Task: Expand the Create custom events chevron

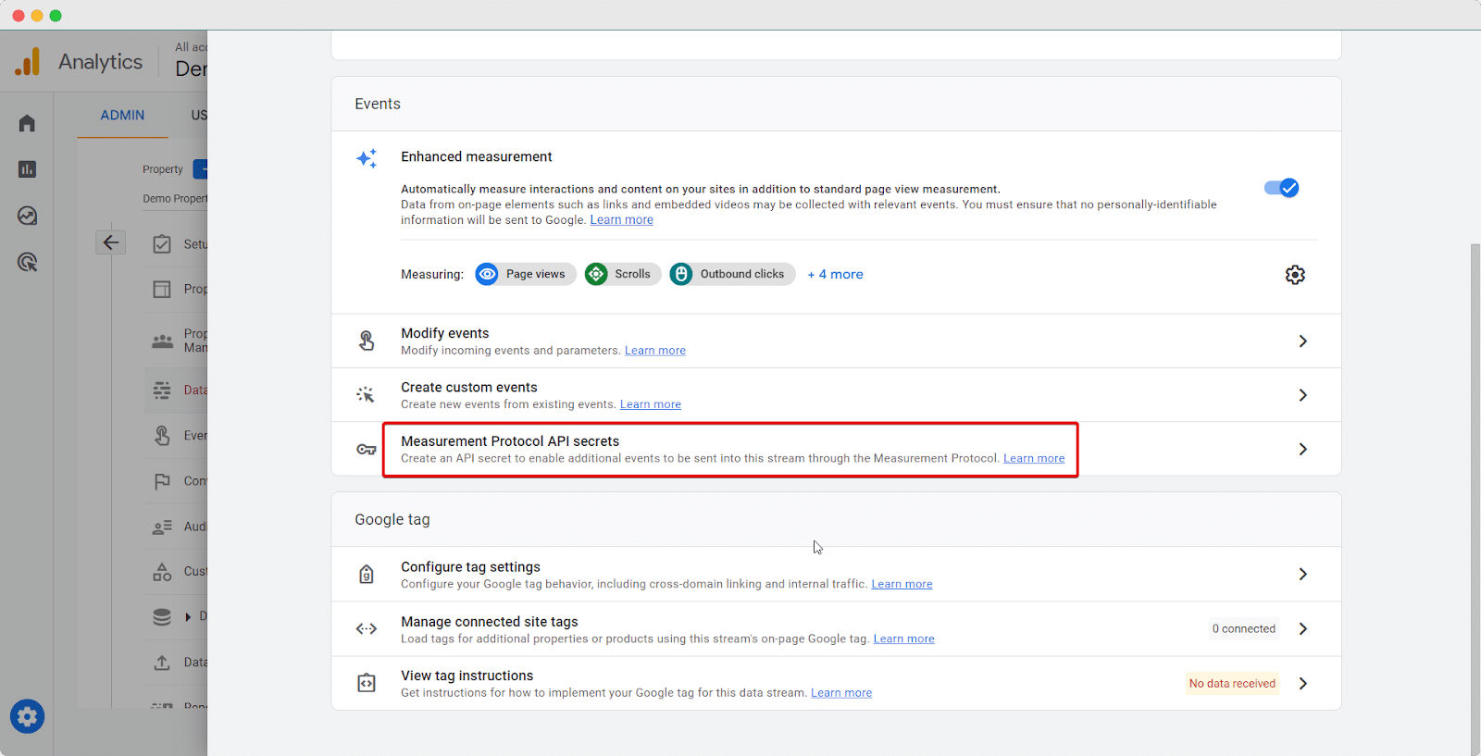Action: [x=1302, y=395]
